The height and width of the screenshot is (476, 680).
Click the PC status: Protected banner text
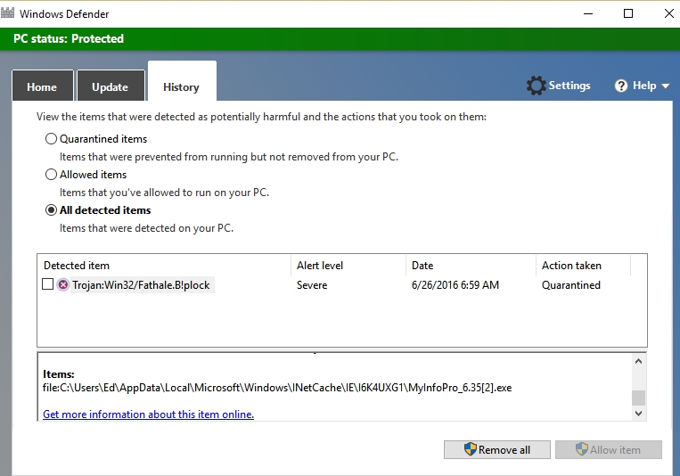tap(69, 38)
